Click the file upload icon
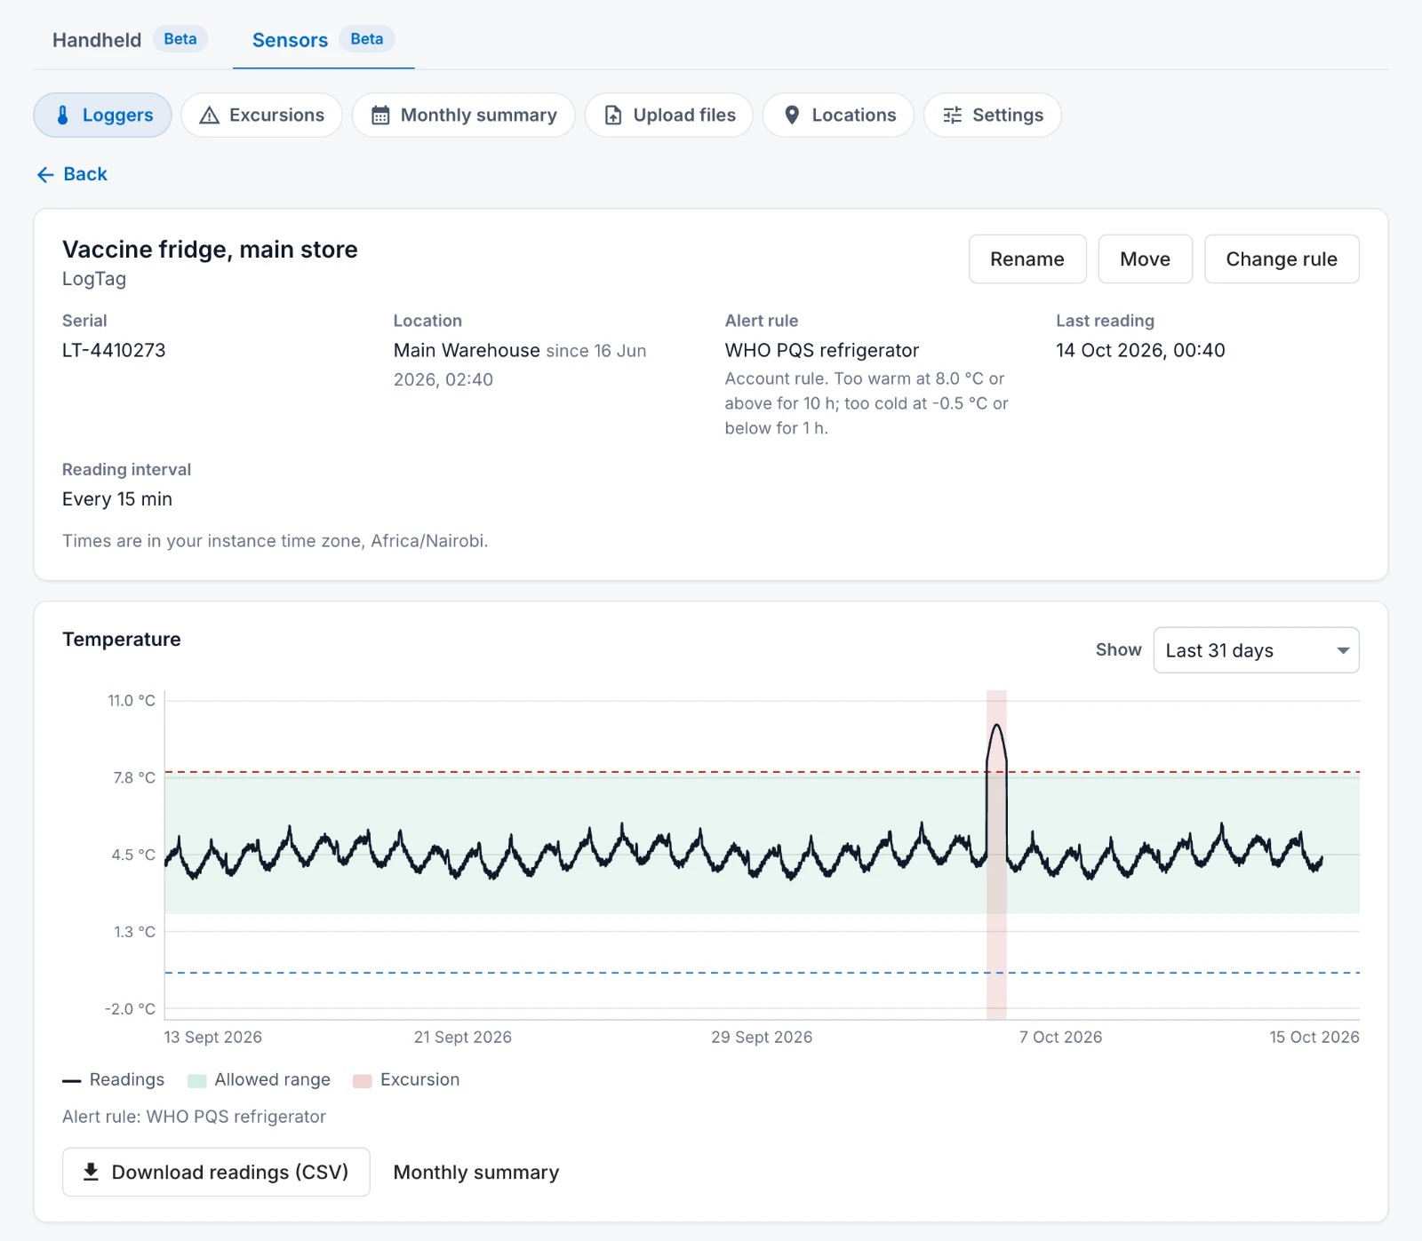Image resolution: width=1422 pixels, height=1241 pixels. coord(613,115)
